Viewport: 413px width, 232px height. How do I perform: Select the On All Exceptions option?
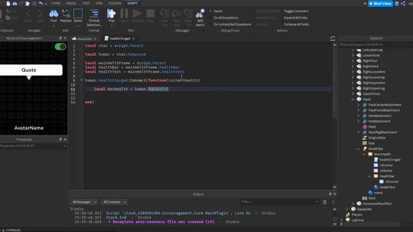(226, 17)
